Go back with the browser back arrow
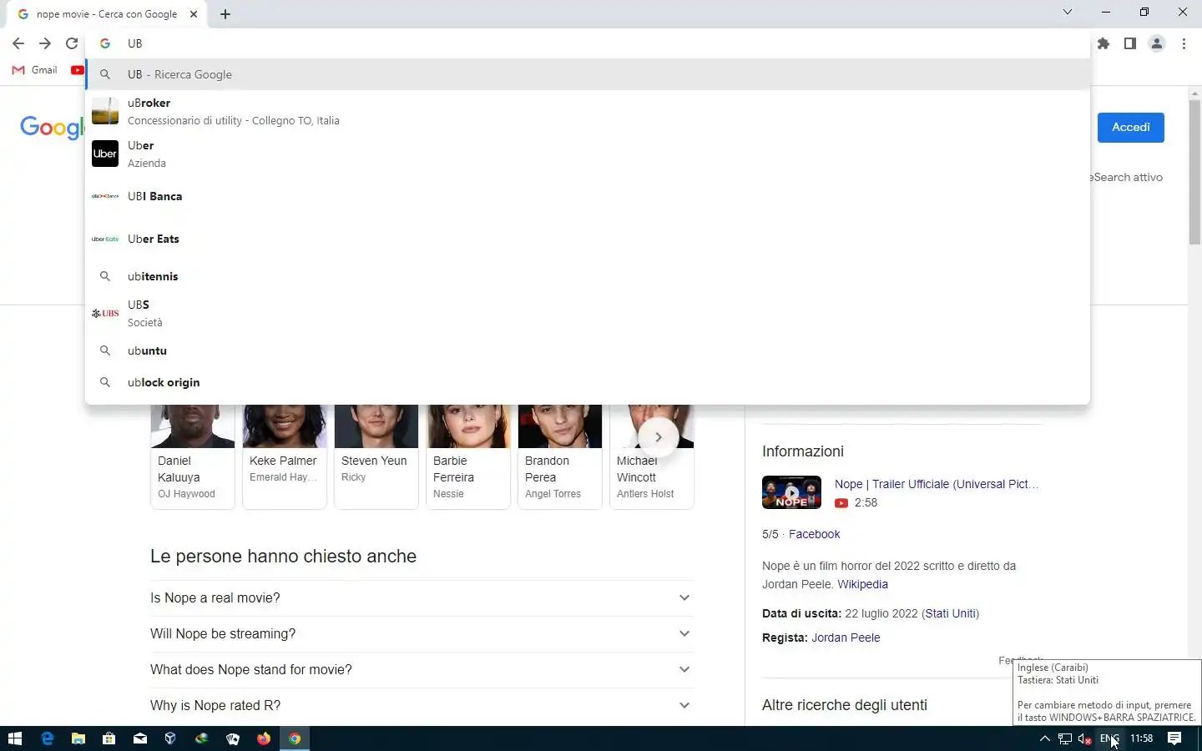Viewport: 1202px width, 751px height. [x=18, y=43]
